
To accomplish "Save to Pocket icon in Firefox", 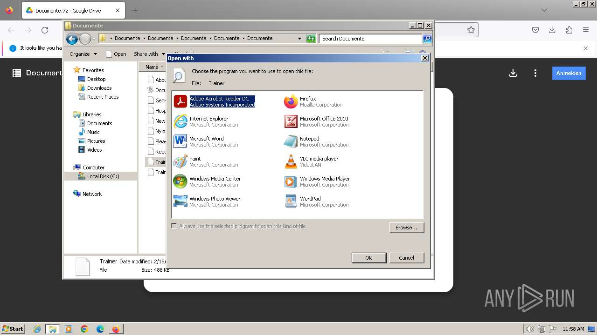I will pyautogui.click(x=535, y=30).
